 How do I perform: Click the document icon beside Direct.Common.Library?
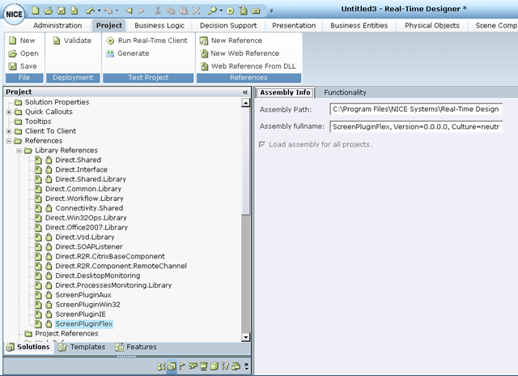point(39,189)
